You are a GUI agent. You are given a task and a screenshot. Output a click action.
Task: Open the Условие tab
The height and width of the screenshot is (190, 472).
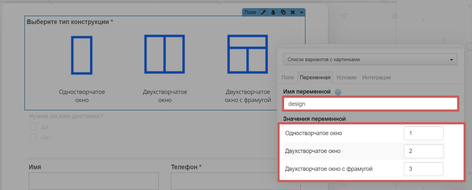point(346,78)
